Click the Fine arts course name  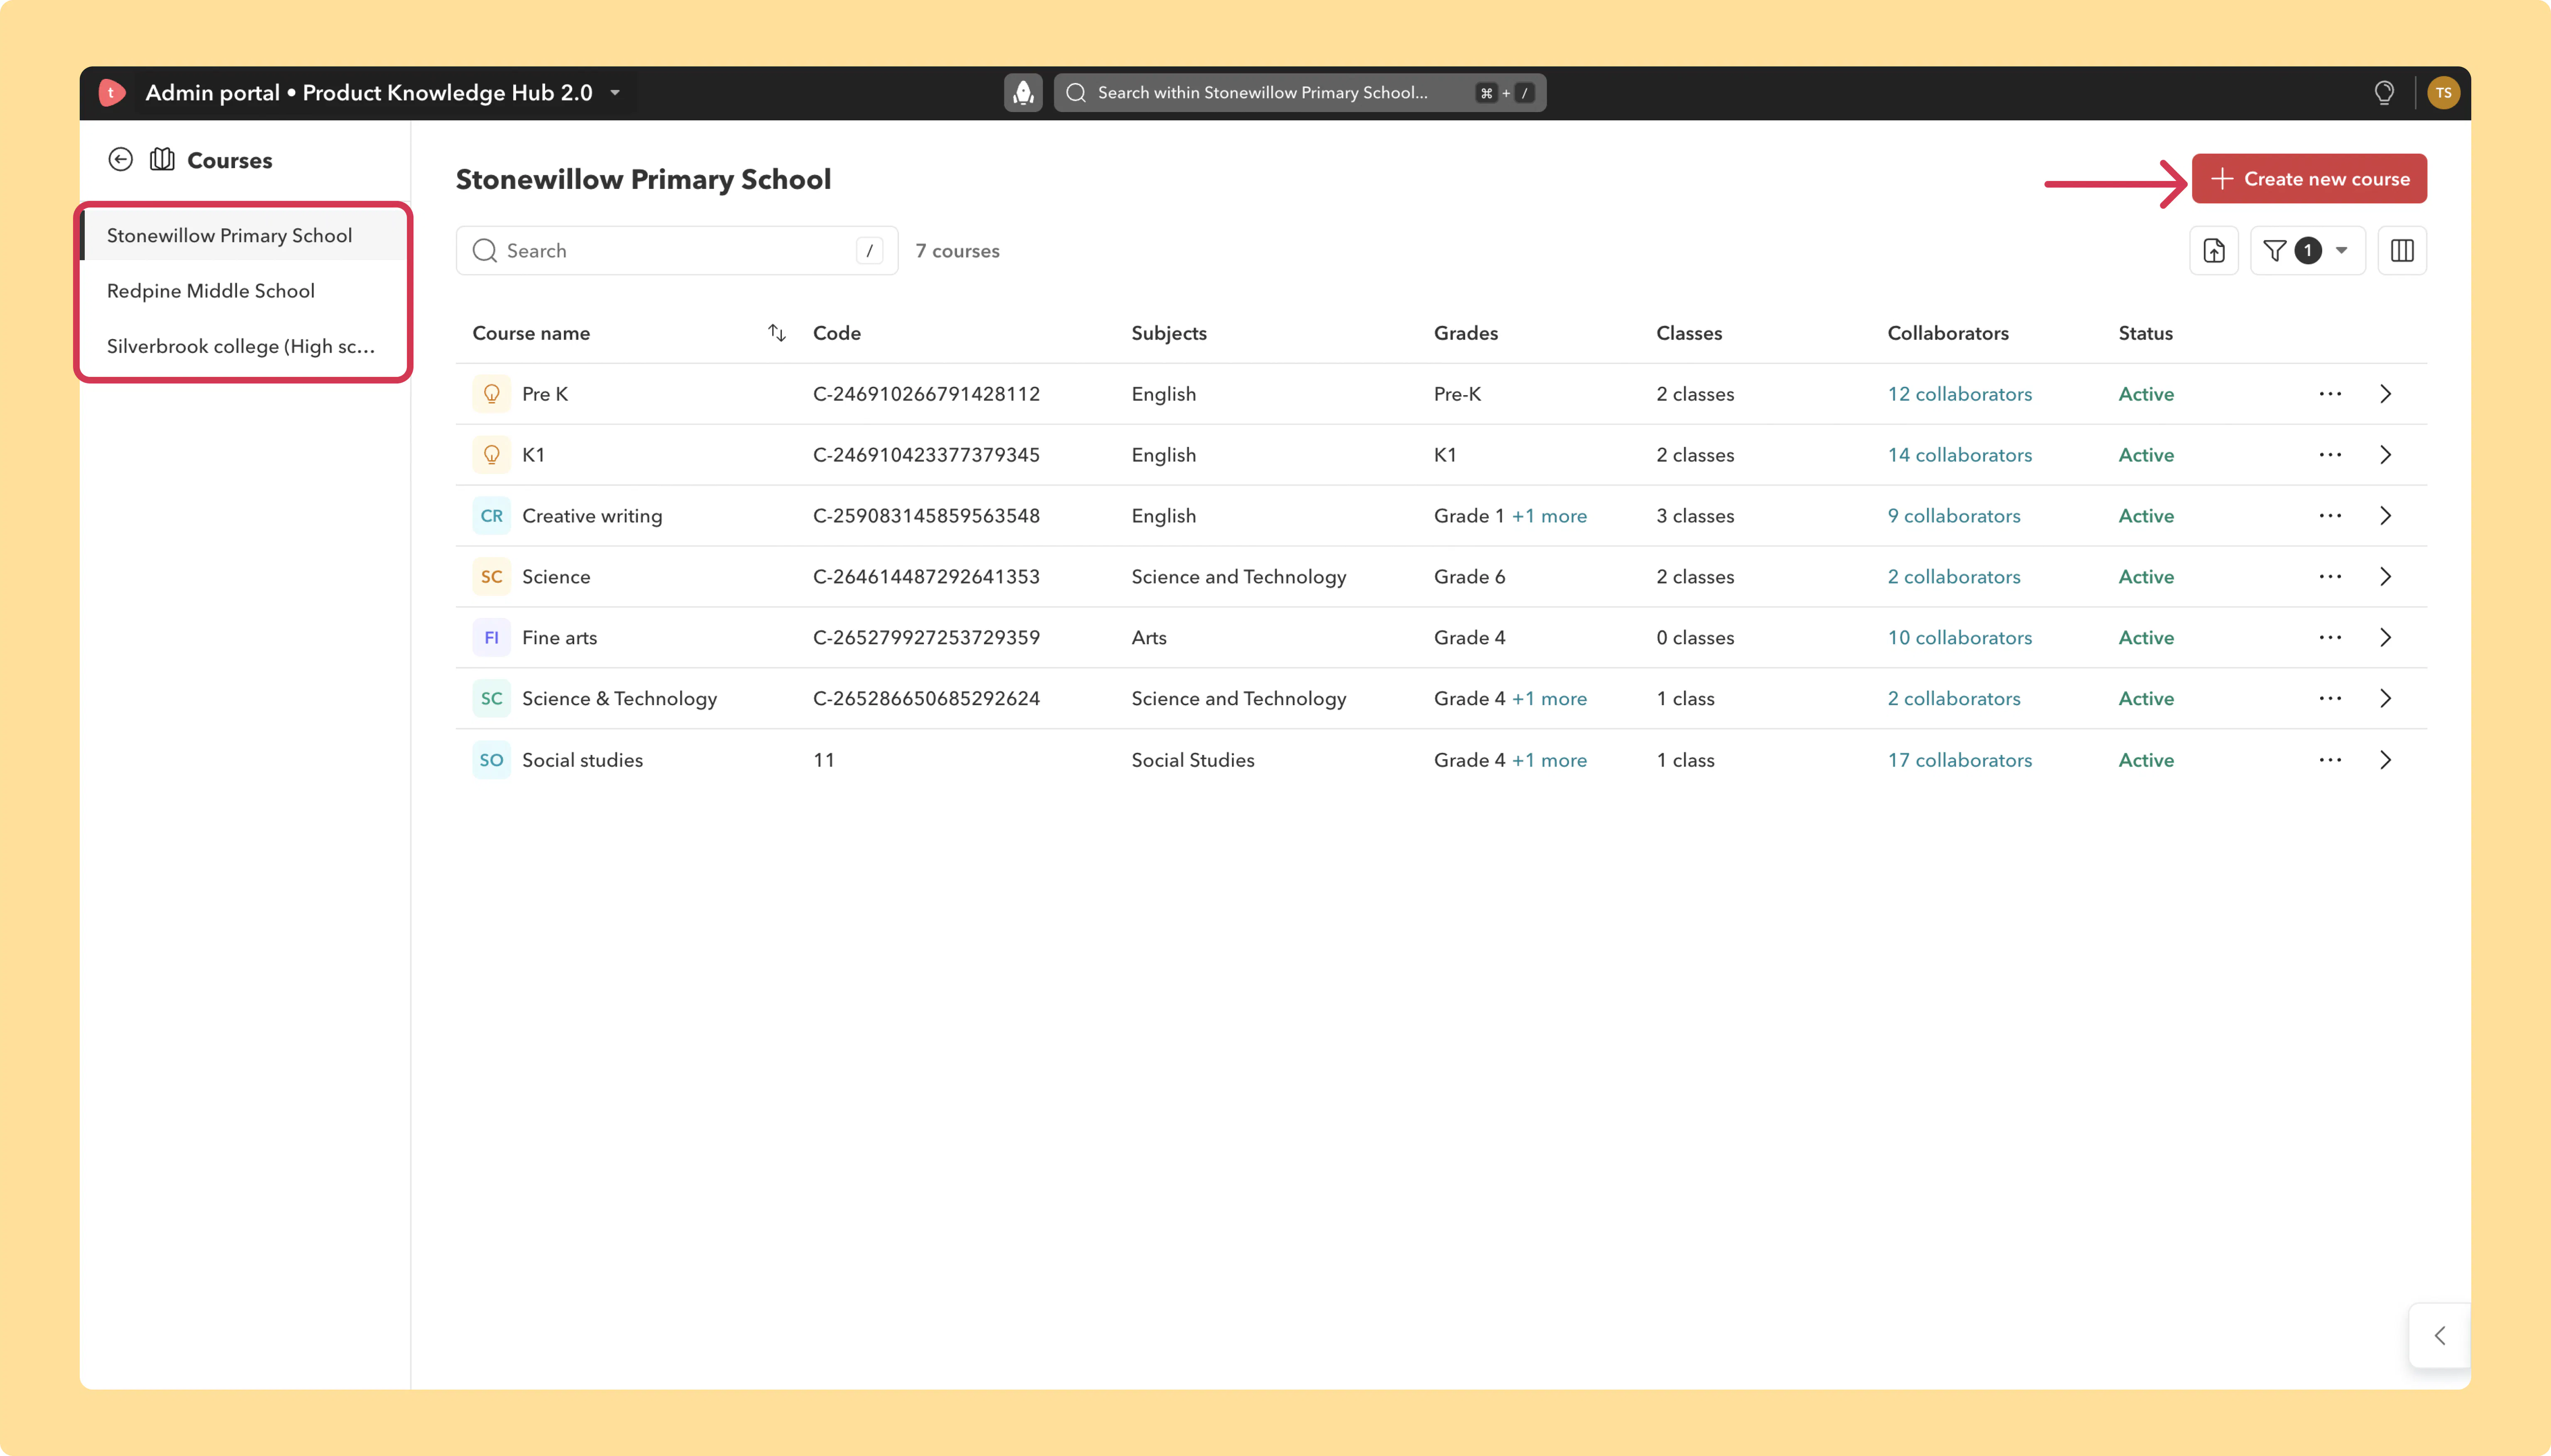559,638
